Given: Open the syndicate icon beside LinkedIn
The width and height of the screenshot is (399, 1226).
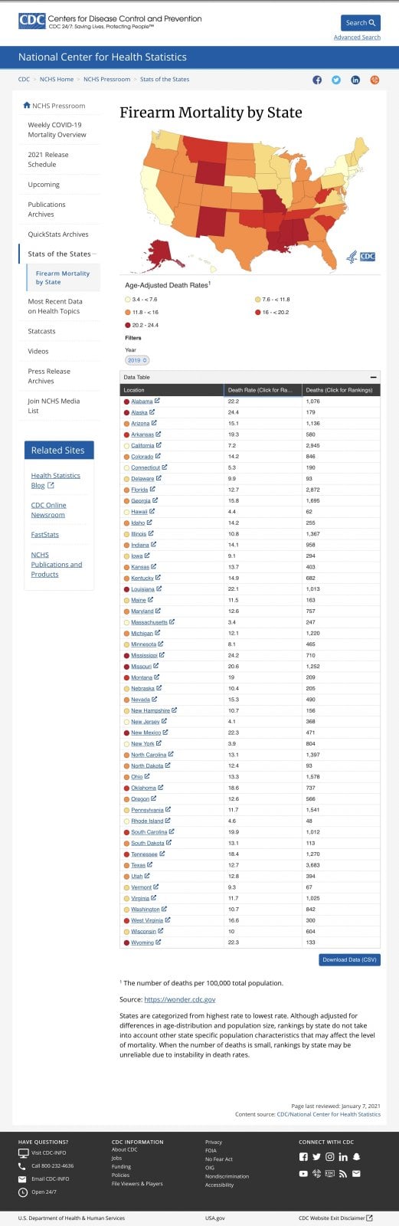Looking at the screenshot, I should tap(375, 80).
